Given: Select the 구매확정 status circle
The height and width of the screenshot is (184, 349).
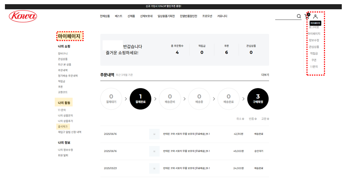Looking at the screenshot, I should click(258, 99).
